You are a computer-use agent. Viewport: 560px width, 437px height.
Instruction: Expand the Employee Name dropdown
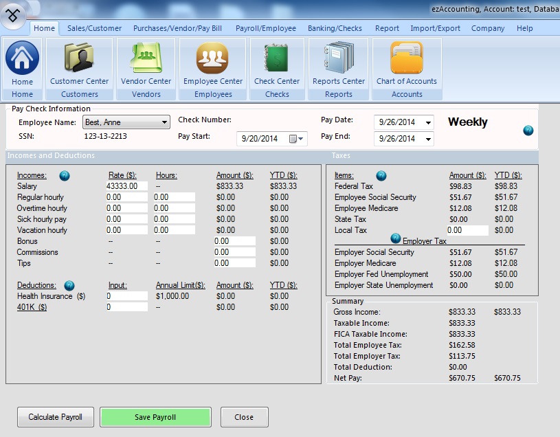(164, 122)
